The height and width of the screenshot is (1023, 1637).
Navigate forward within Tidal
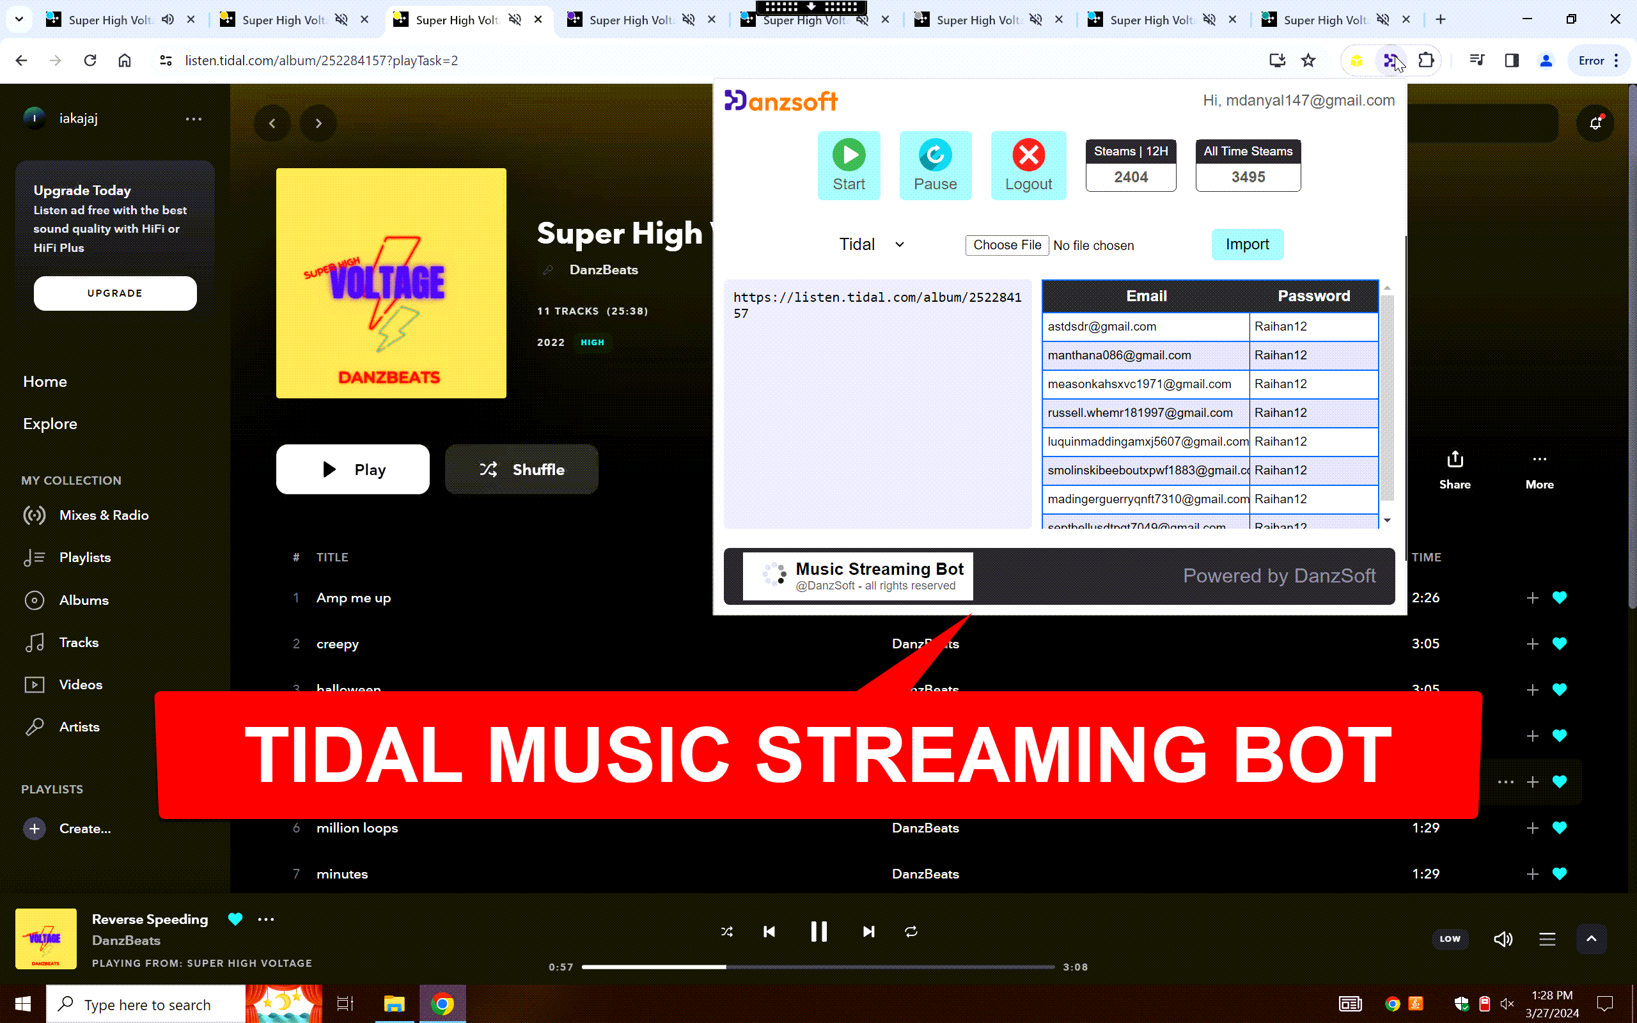tap(318, 123)
